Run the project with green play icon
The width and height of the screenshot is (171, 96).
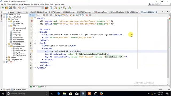pos(59,8)
